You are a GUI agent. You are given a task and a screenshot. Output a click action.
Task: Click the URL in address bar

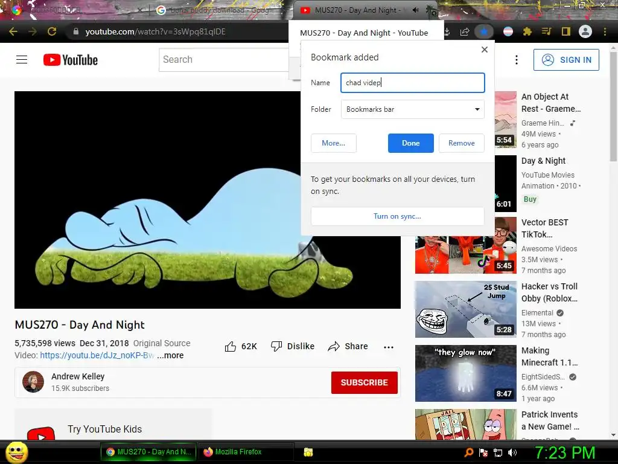coord(155,31)
